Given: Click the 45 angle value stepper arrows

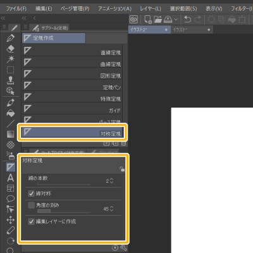Looking at the screenshot, I should [x=112, y=209].
